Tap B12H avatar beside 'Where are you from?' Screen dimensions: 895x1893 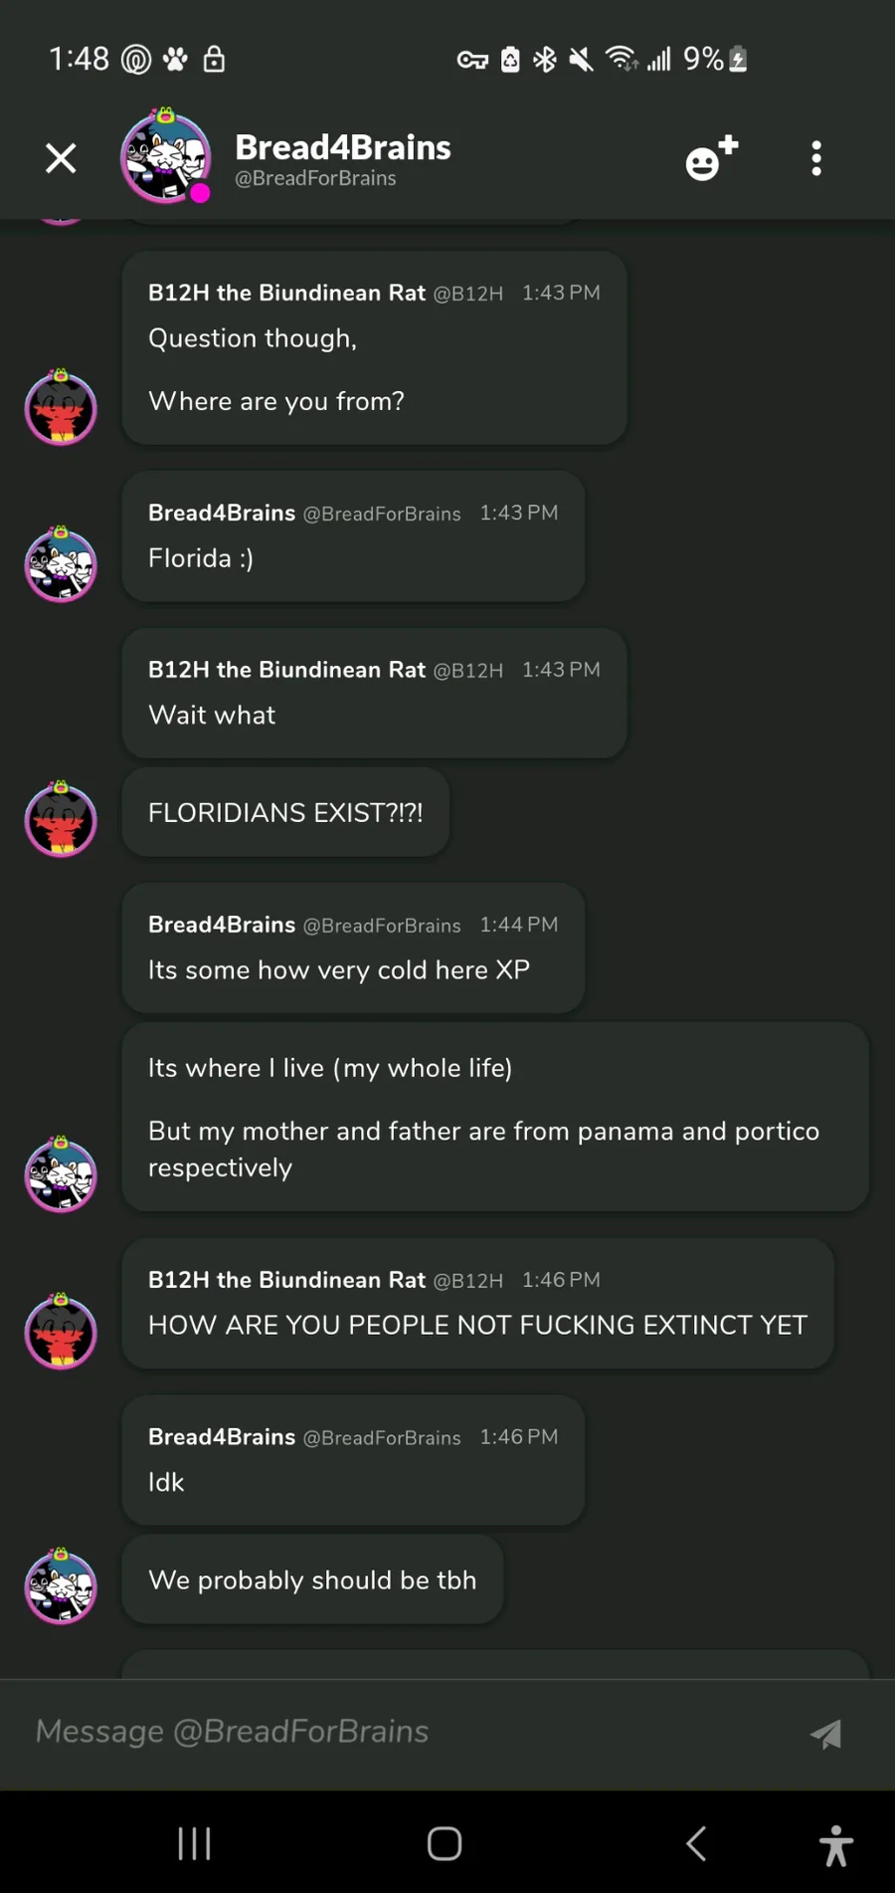click(x=61, y=406)
